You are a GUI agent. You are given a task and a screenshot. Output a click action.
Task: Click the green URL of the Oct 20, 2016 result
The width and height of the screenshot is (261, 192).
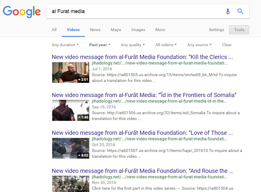pyautogui.click(x=160, y=139)
